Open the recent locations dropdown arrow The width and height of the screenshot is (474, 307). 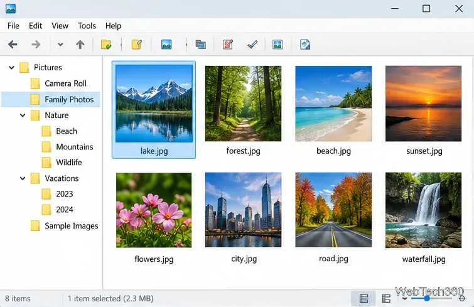coord(60,45)
